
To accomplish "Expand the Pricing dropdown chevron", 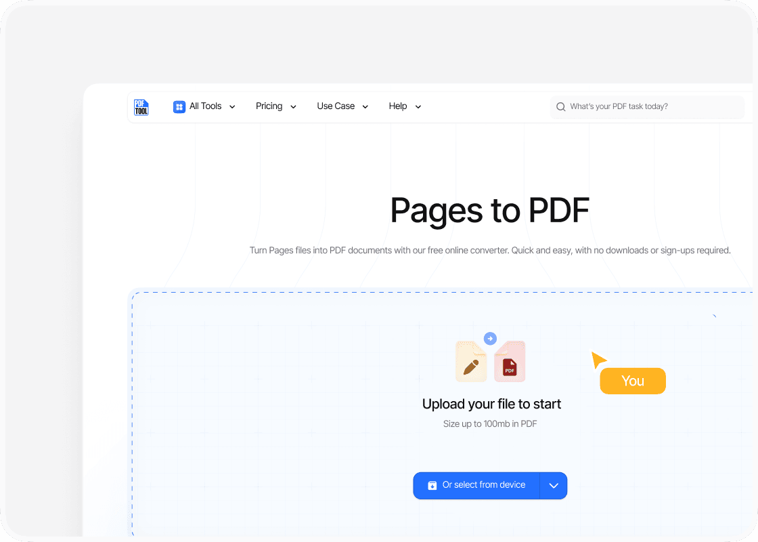I will [293, 107].
